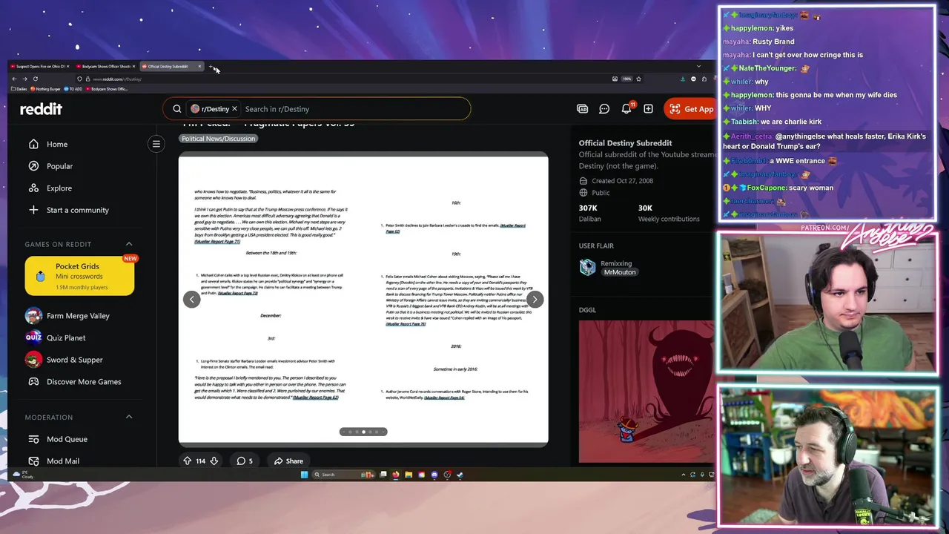Show hidden system tray icons

[684, 475]
